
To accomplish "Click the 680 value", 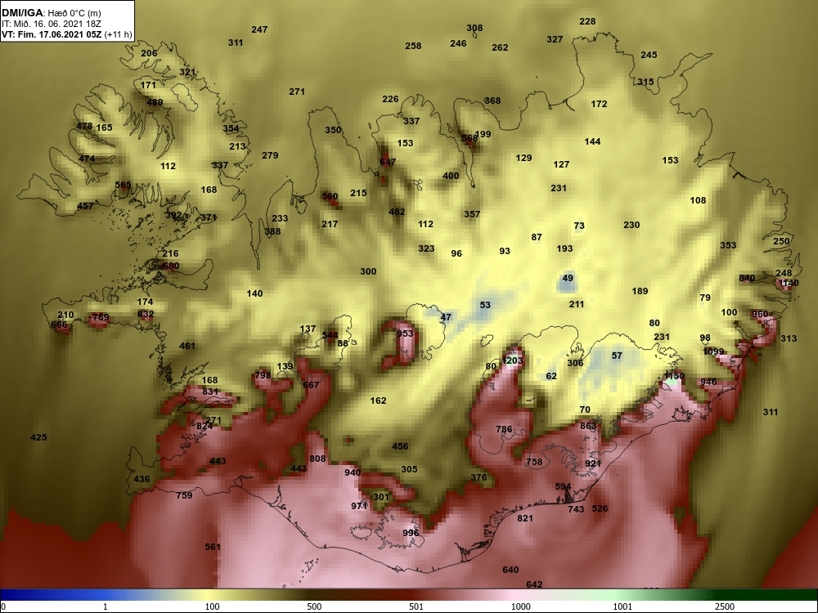I will (x=171, y=266).
